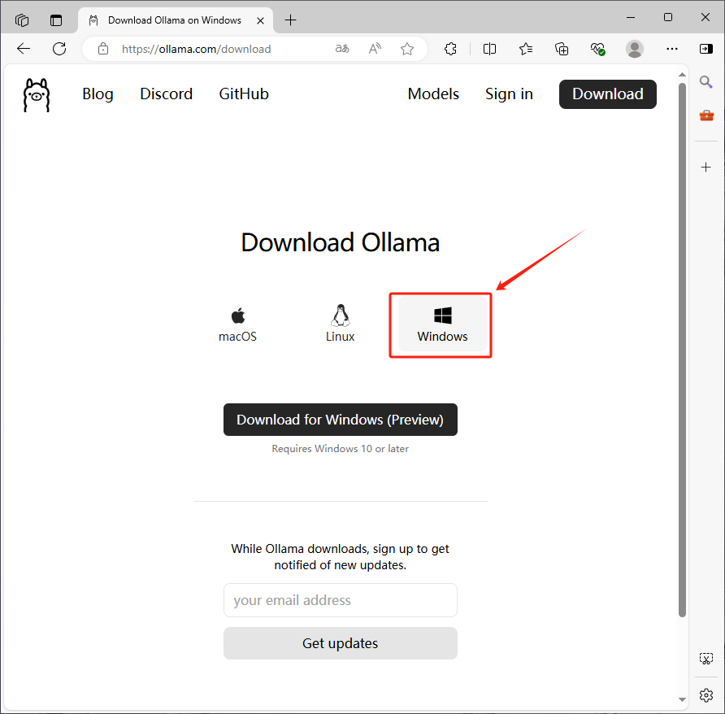Screen dimensions: 725x714
Task: Open the Workspaces icon in title bar
Action: (22, 20)
